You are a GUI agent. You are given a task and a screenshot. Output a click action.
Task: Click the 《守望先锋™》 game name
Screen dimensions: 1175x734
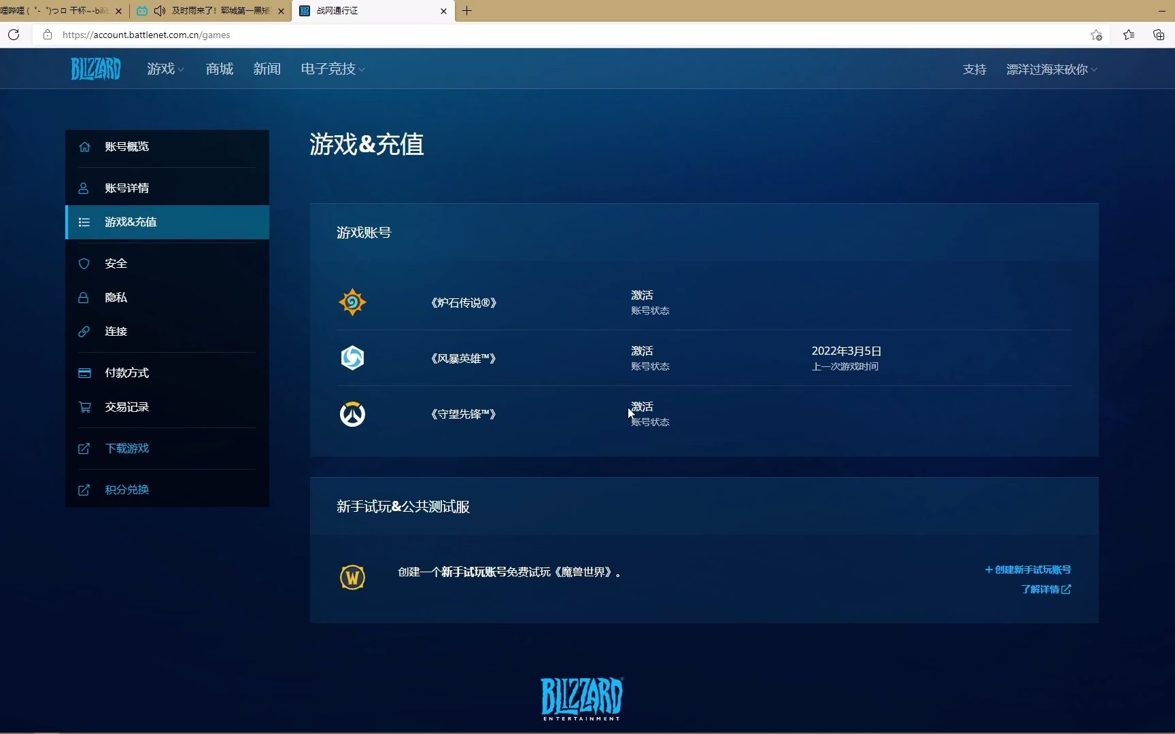[x=463, y=415]
